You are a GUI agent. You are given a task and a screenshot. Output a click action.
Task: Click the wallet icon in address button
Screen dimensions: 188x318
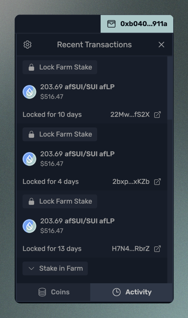111,24
